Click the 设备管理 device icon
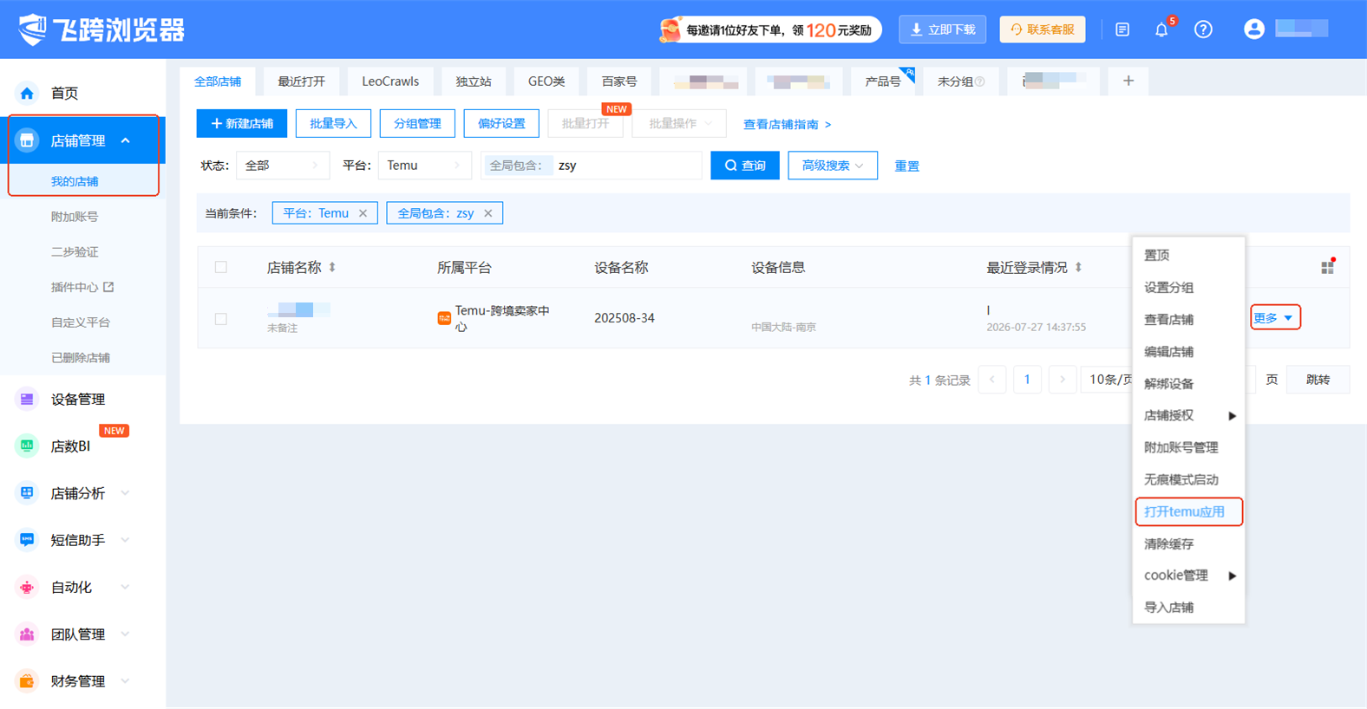Image resolution: width=1367 pixels, height=709 pixels. click(27, 399)
